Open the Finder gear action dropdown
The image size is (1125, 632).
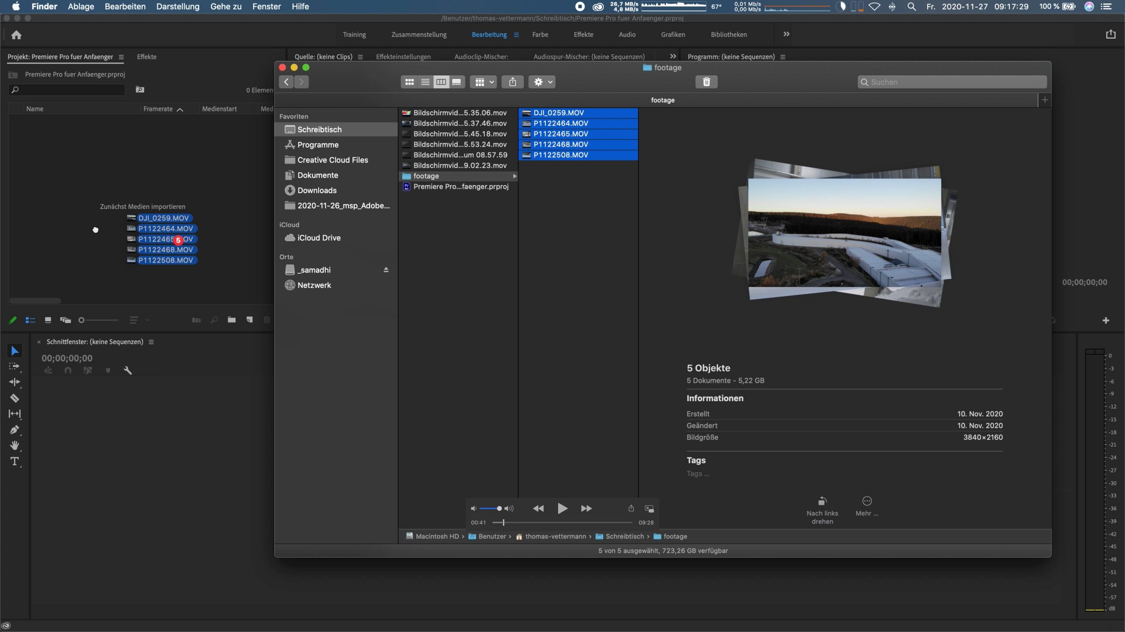(x=542, y=82)
